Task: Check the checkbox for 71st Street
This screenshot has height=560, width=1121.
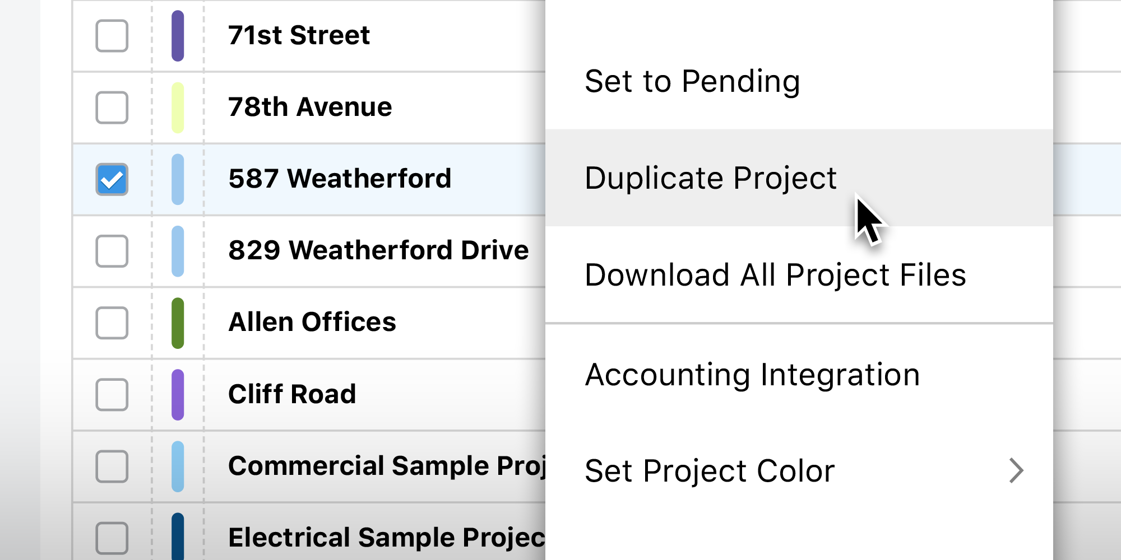Action: 112,35
